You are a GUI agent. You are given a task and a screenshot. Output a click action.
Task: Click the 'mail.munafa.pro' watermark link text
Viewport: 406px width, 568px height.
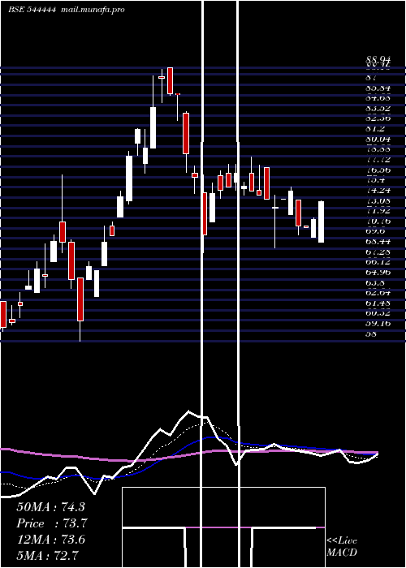[92, 10]
